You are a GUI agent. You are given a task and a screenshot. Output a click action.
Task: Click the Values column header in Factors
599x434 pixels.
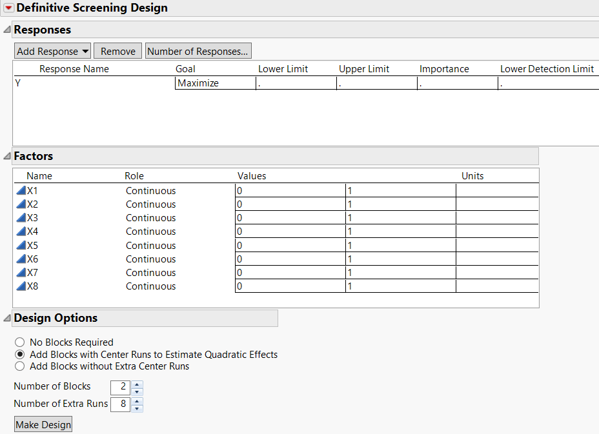251,176
